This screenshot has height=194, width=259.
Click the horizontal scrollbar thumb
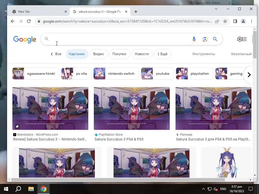(118, 180)
